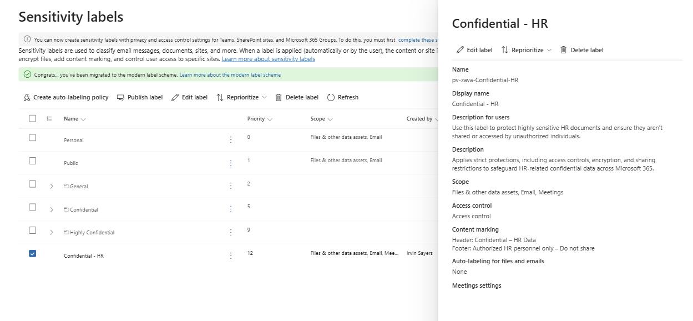Click Edit label in main toolbar
This screenshot has width=693, height=321.
189,97
